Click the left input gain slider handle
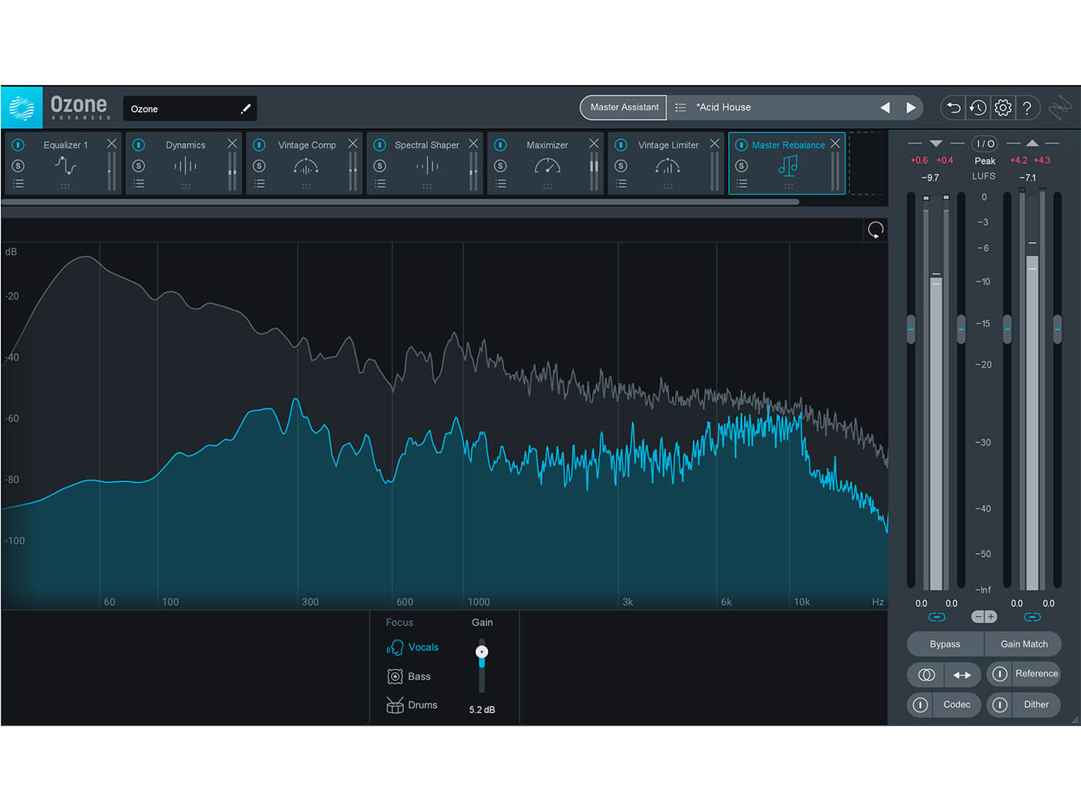The image size is (1081, 811). point(910,329)
